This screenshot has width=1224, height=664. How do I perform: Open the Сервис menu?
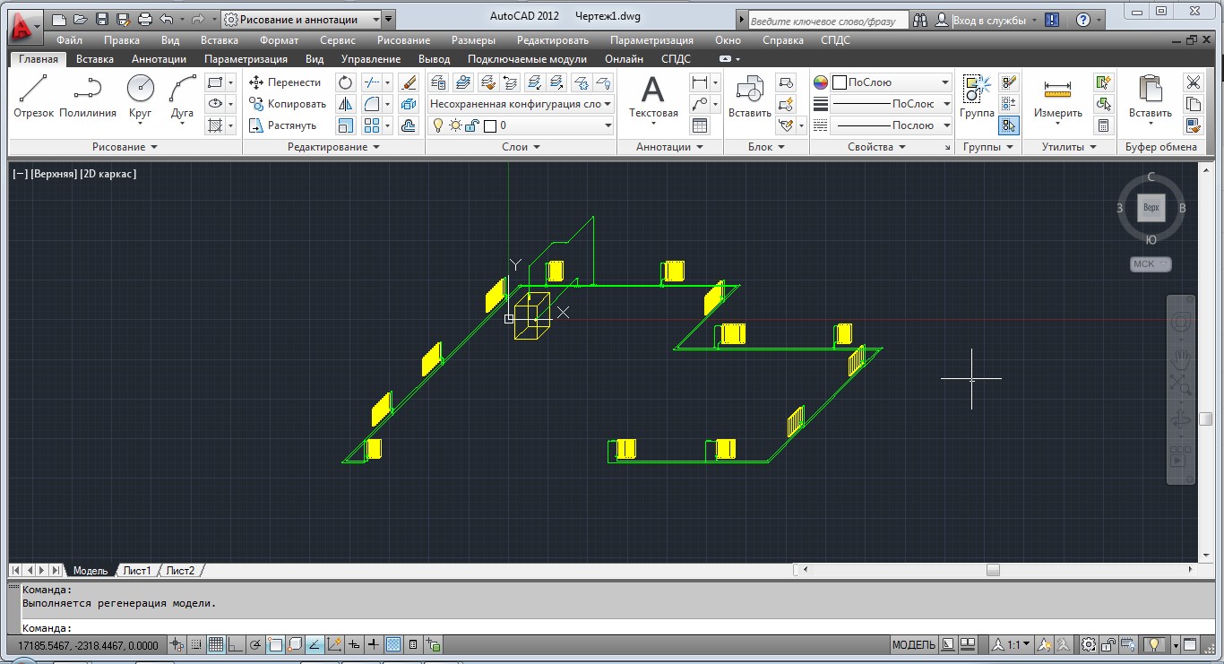pyautogui.click(x=337, y=40)
